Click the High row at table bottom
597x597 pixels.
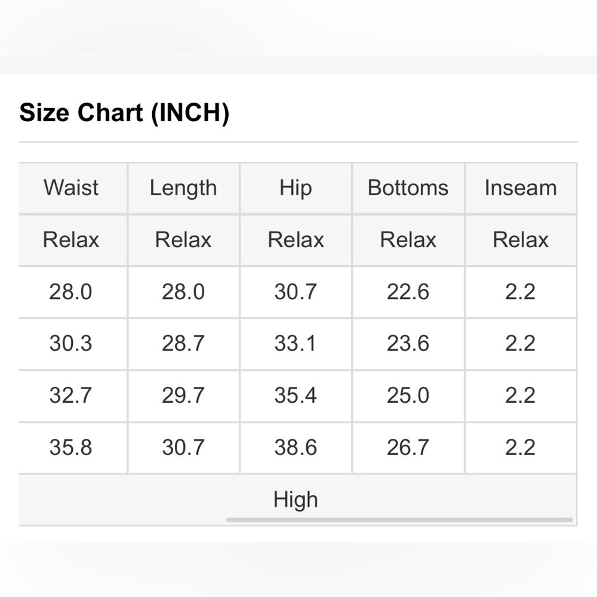point(298,500)
